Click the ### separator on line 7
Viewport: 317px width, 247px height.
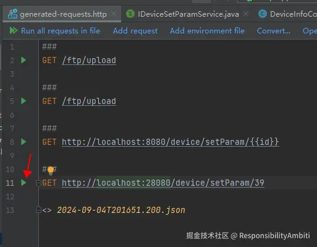[x=49, y=128]
